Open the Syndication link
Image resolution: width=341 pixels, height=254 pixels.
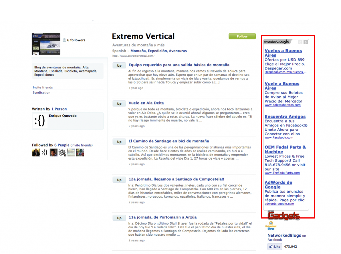tap(41, 92)
